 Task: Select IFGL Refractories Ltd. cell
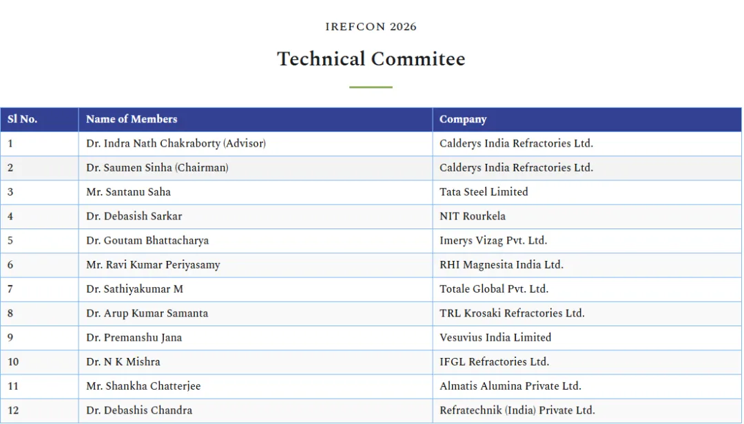(x=494, y=362)
